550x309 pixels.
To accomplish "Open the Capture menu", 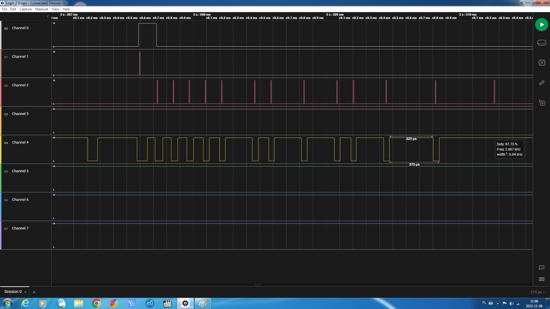I will [26, 9].
